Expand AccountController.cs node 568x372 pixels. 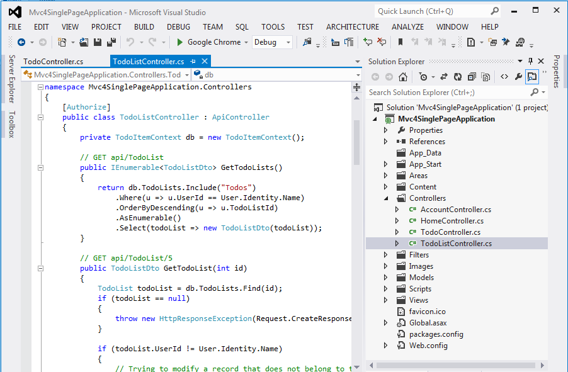pos(397,210)
